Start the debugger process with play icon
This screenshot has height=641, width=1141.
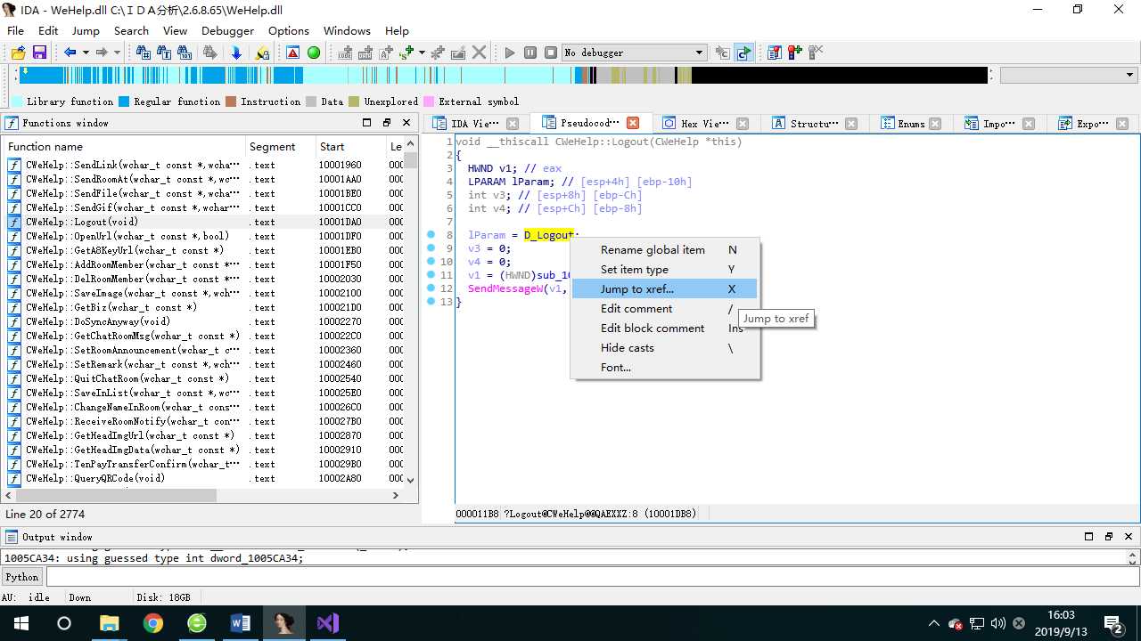(x=510, y=53)
